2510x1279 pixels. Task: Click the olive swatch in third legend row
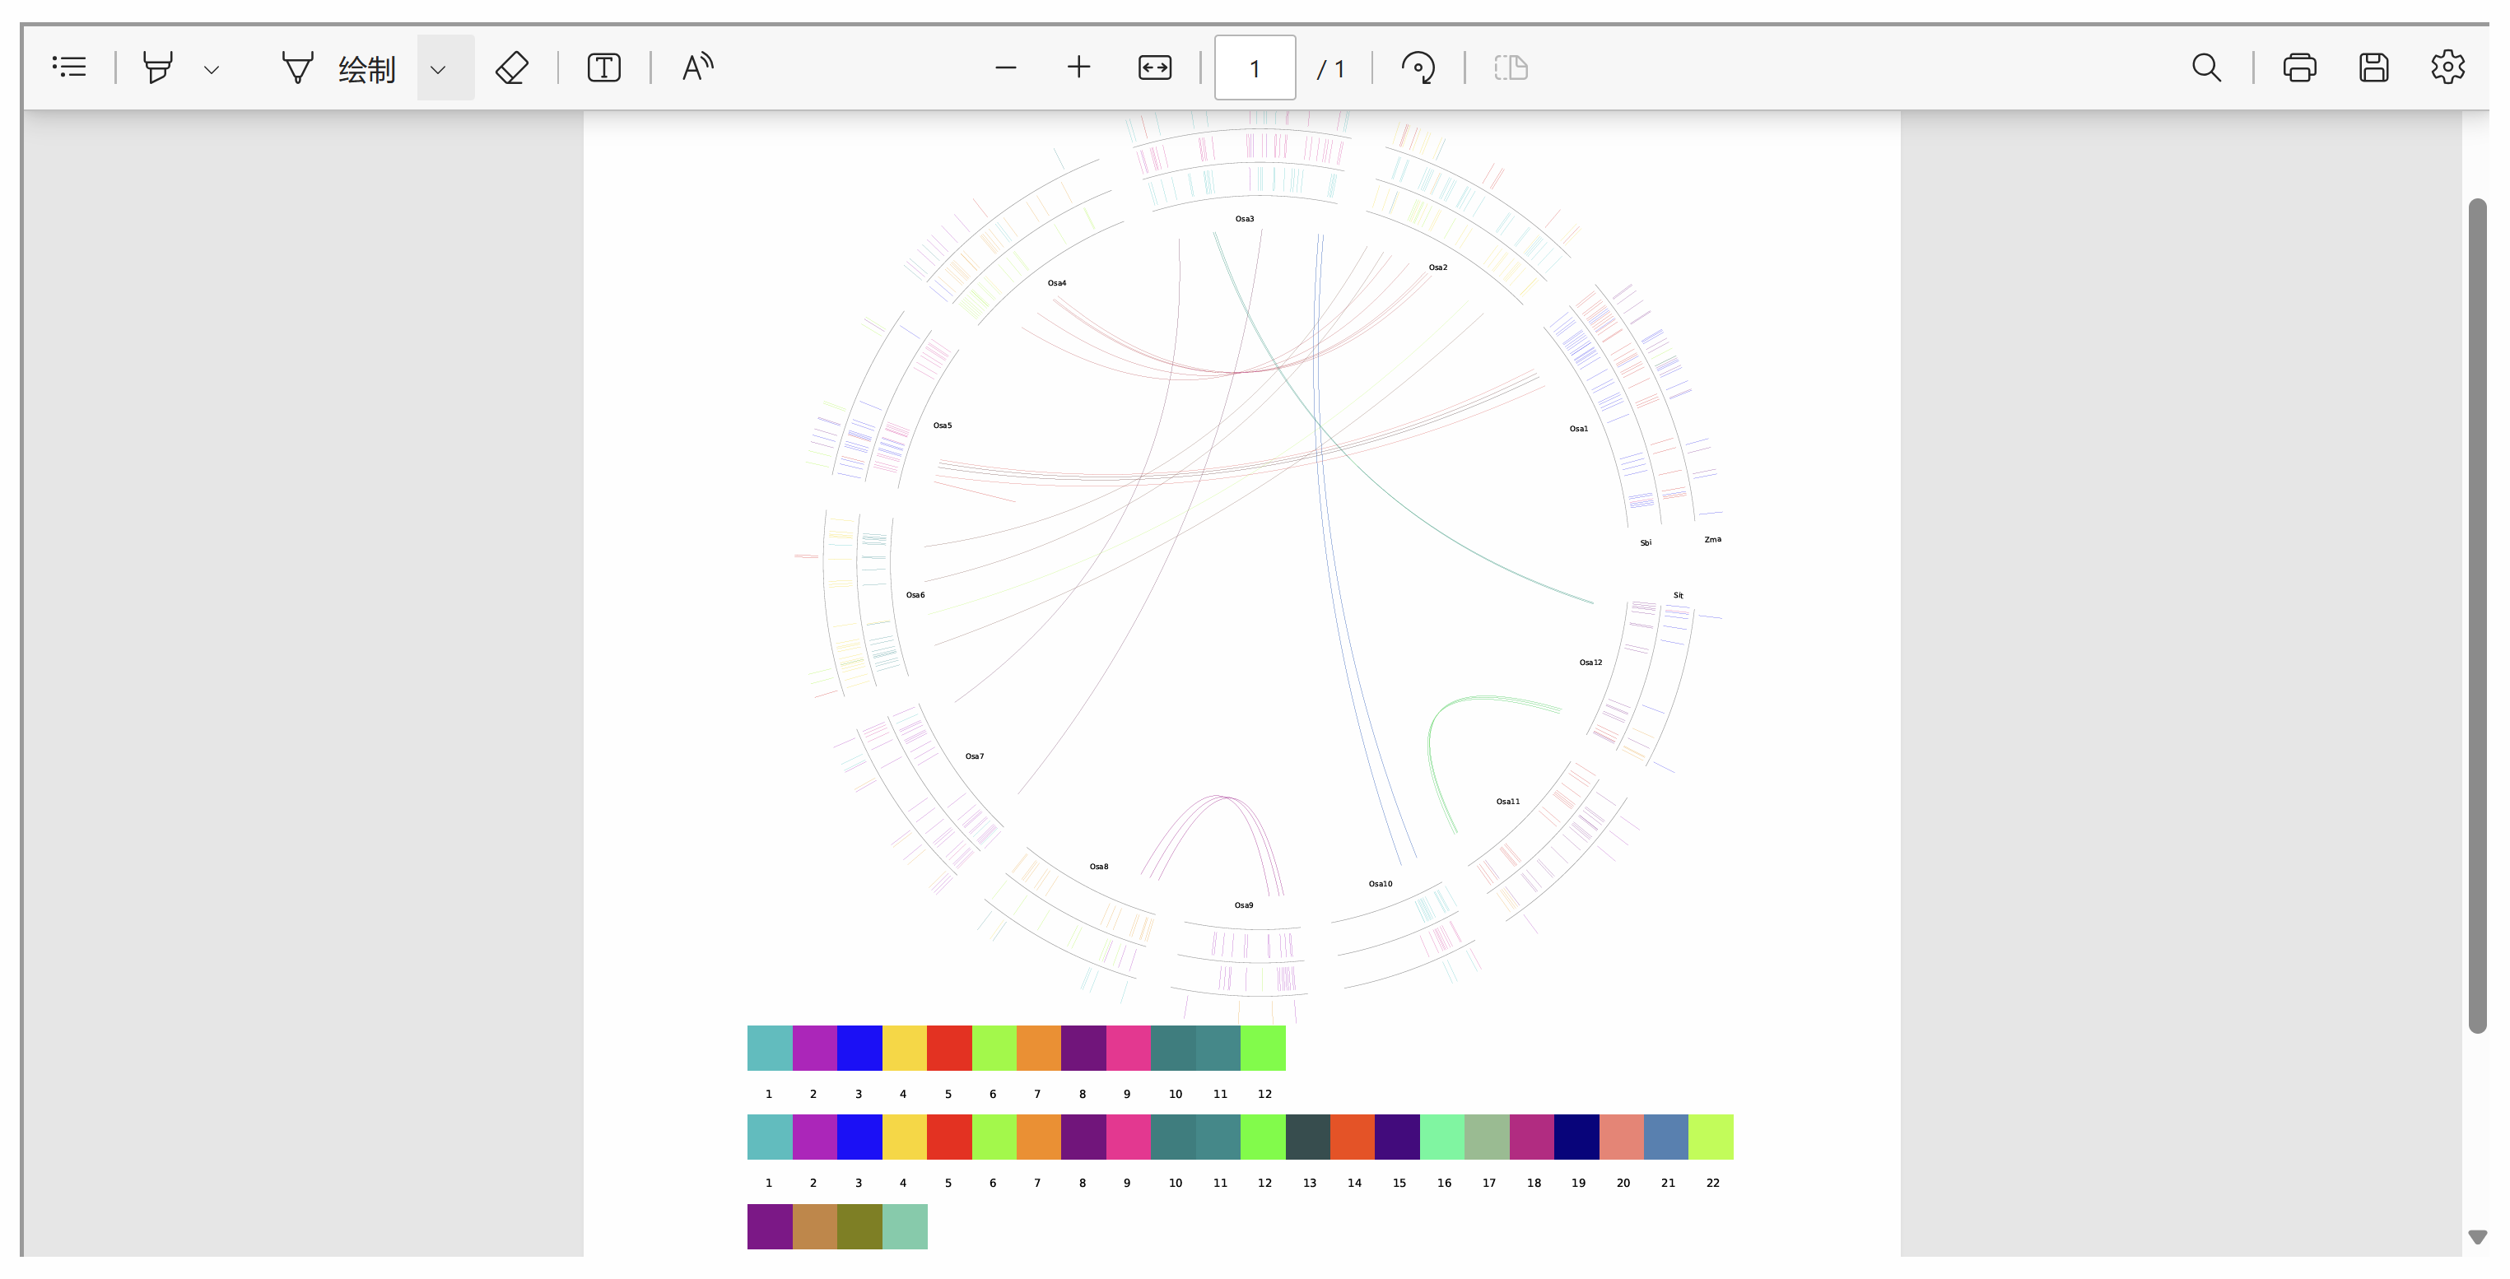[x=859, y=1226]
